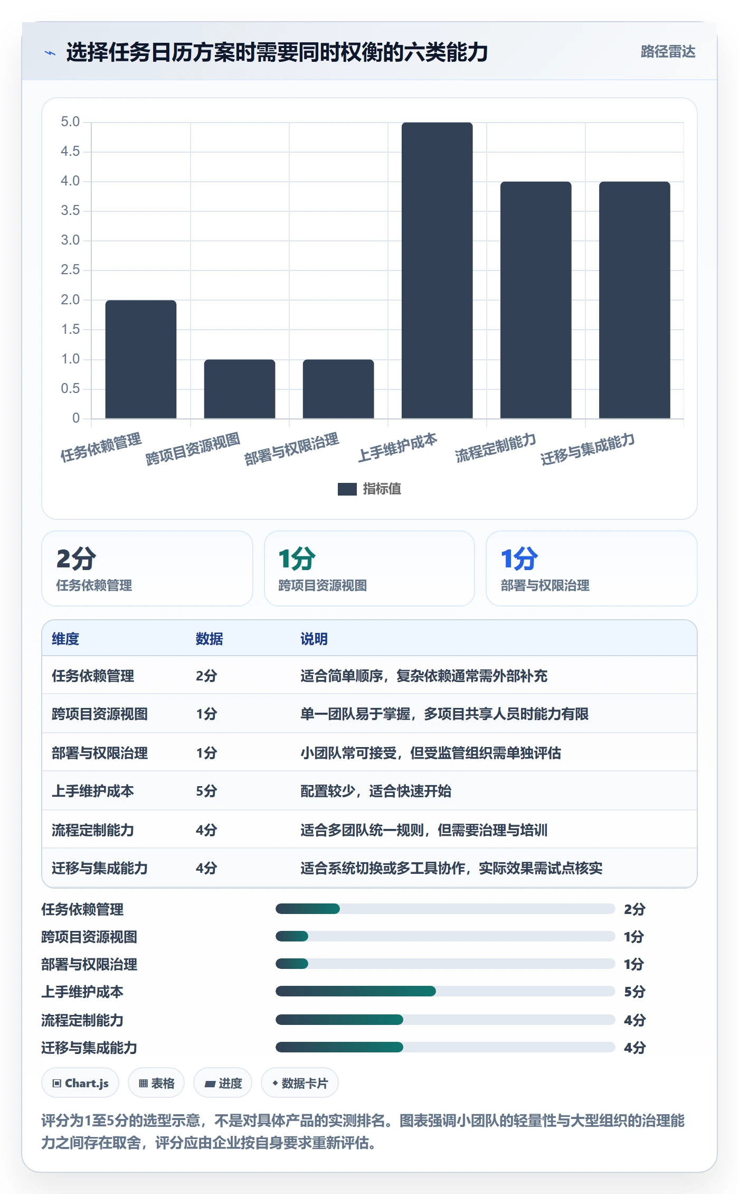Click the 路径雷达 label in header
The image size is (739, 1194).
pyautogui.click(x=668, y=52)
